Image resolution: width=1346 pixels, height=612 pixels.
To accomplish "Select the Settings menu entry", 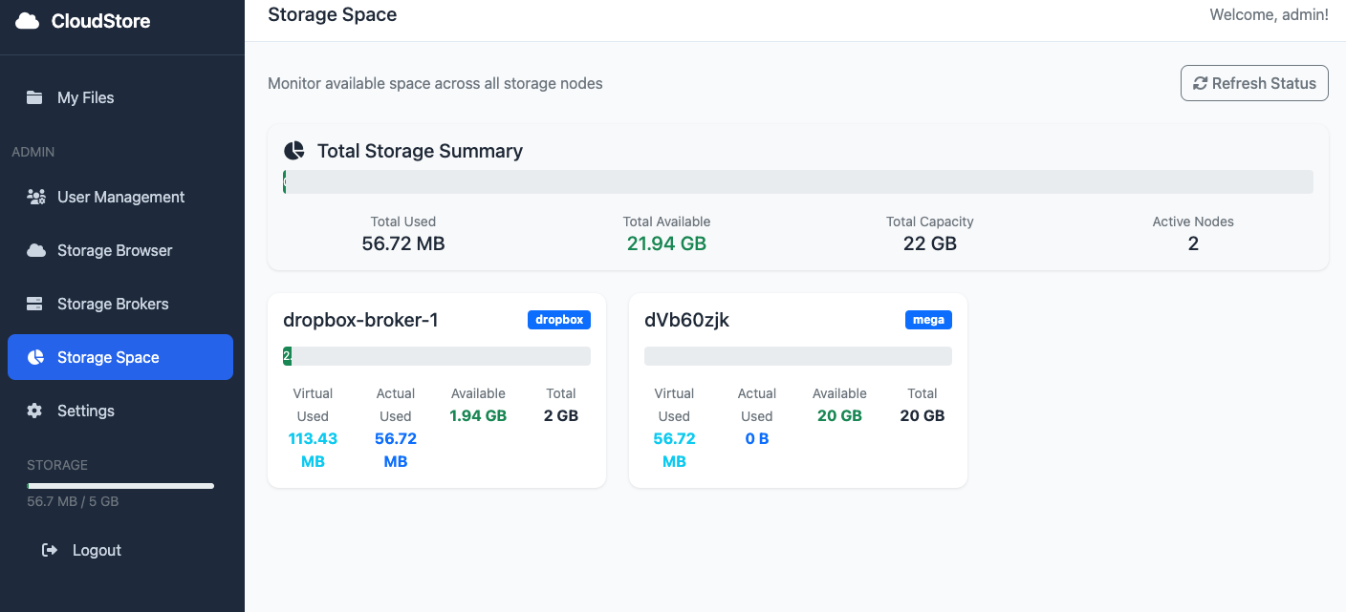I will (x=86, y=411).
